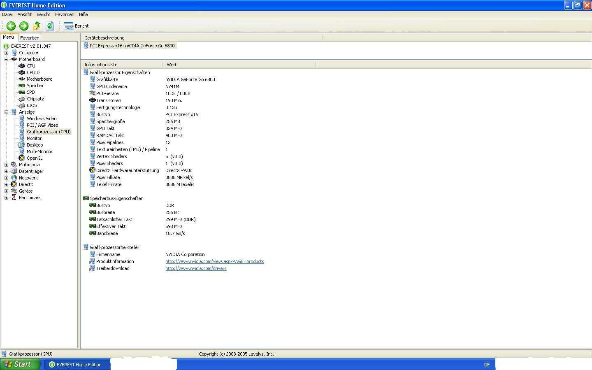Image resolution: width=592 pixels, height=370 pixels.
Task: Open the Multi-Monitor tree item
Action: point(39,151)
